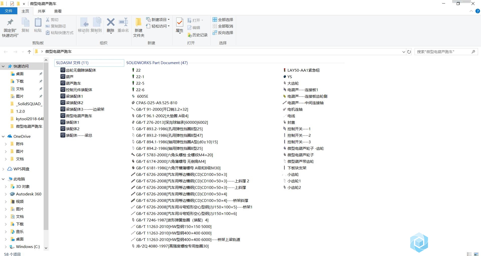Click the navigation pane scrollbar down arrow

46,248
